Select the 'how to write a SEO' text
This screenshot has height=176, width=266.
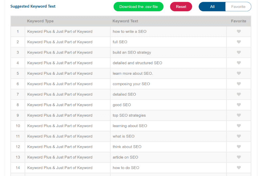coord(130,32)
